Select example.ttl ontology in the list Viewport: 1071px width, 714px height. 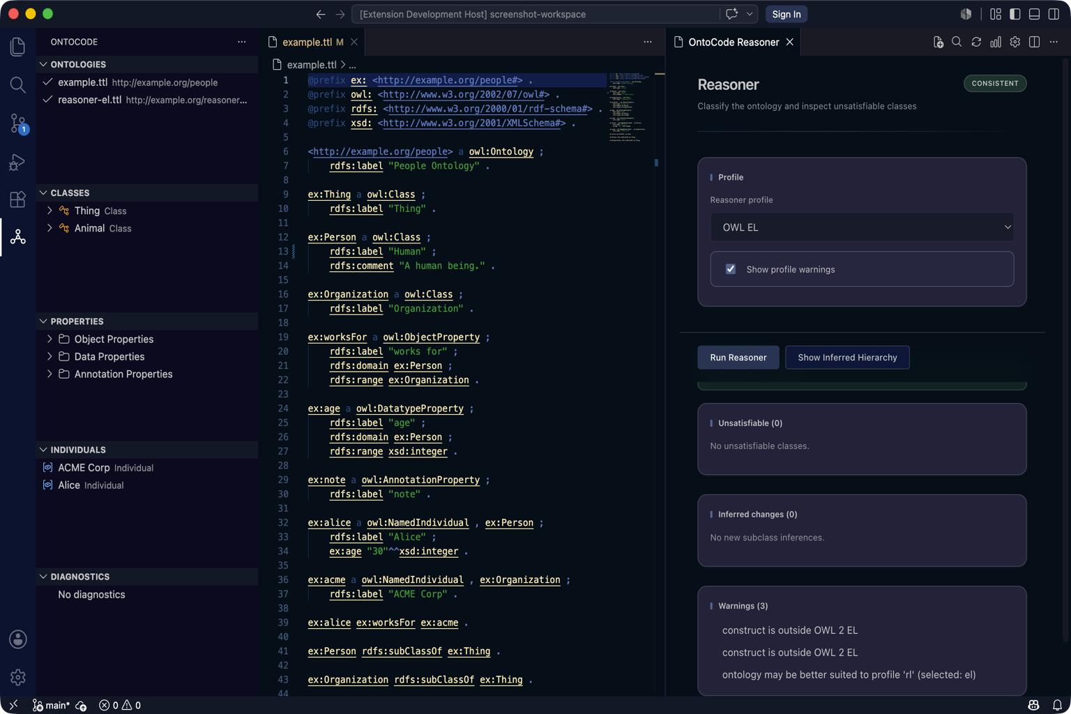[147, 82]
